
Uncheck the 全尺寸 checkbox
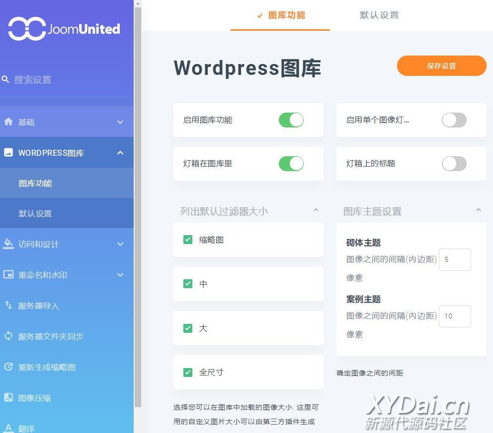pos(188,372)
